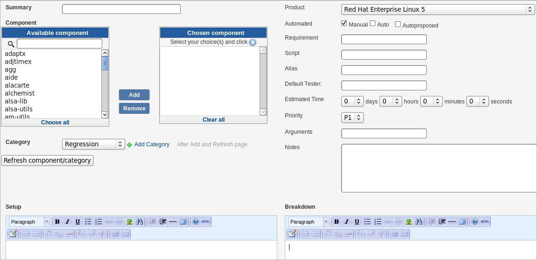Tick the Autoproposed checkbox
The height and width of the screenshot is (260, 537).
(x=398, y=24)
